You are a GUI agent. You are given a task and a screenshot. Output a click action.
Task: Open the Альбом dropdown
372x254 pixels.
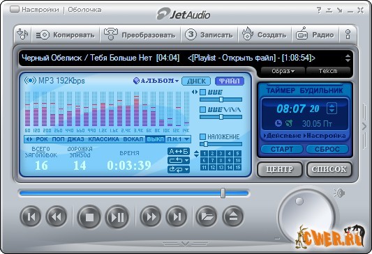(156, 81)
